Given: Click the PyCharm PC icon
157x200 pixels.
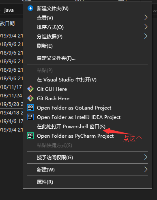Looking at the screenshot, I should tap(30, 136).
